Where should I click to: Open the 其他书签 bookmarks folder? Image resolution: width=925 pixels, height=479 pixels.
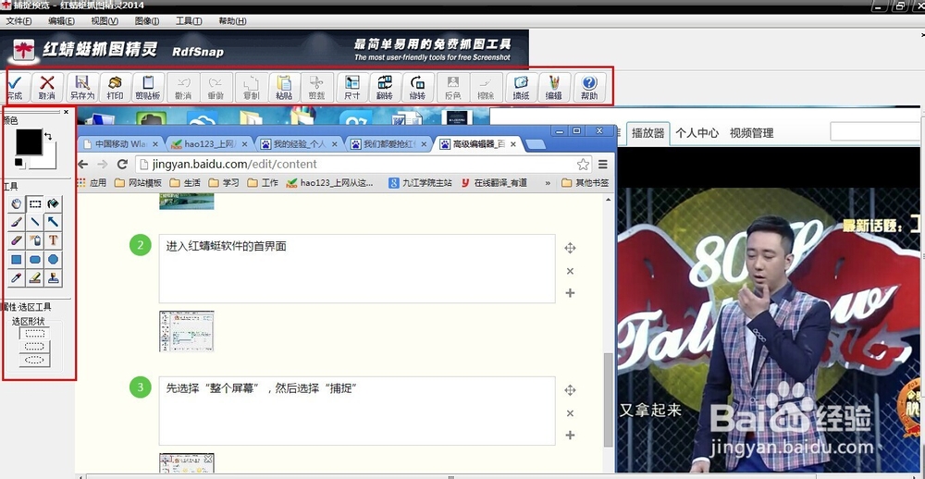click(586, 183)
